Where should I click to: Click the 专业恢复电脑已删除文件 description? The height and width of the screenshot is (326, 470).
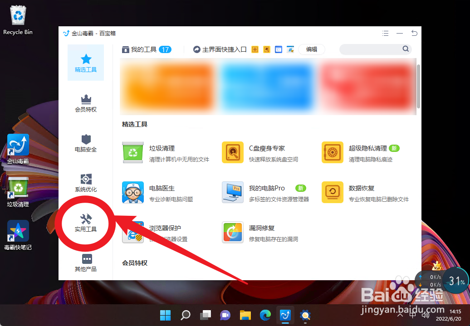pyautogui.click(x=378, y=199)
